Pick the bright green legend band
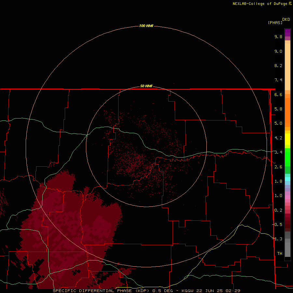293x293 pixels. click(287, 157)
